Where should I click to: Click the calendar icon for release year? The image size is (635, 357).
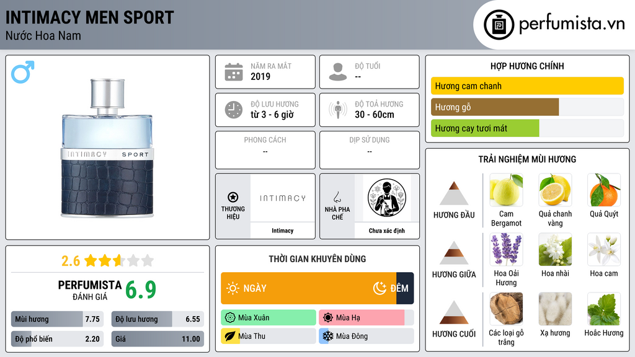coord(234,72)
